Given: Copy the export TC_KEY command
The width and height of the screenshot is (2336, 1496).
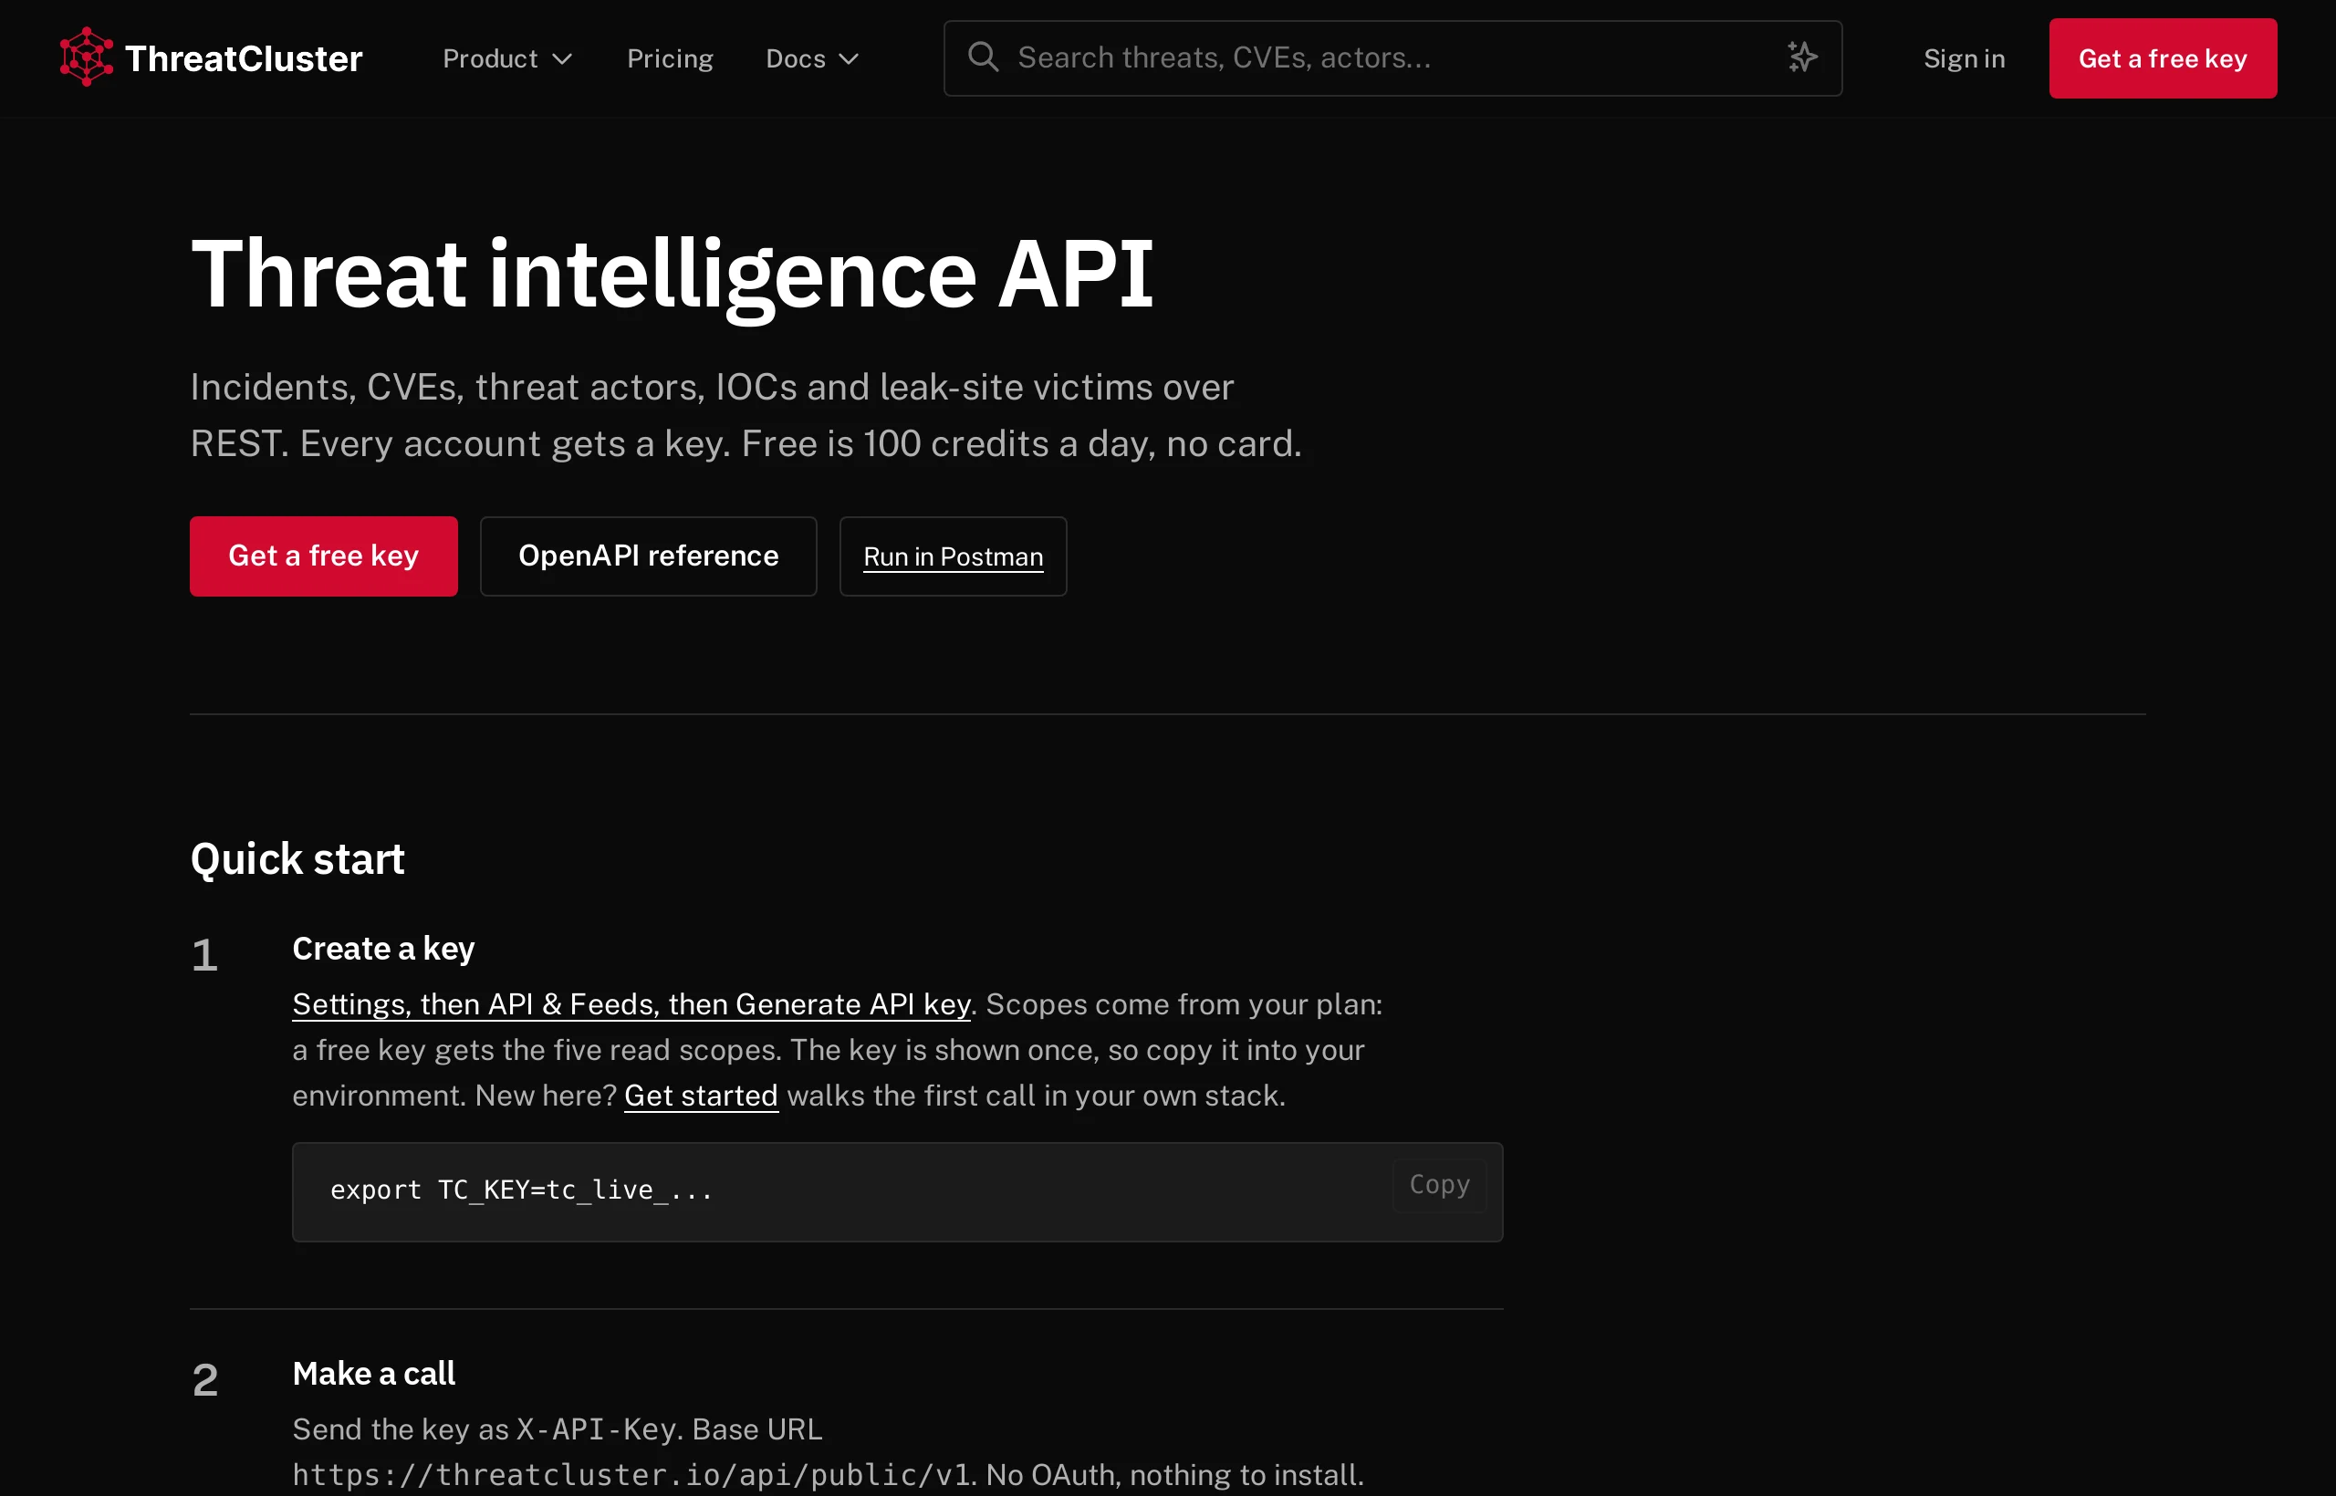Looking at the screenshot, I should point(1439,1184).
